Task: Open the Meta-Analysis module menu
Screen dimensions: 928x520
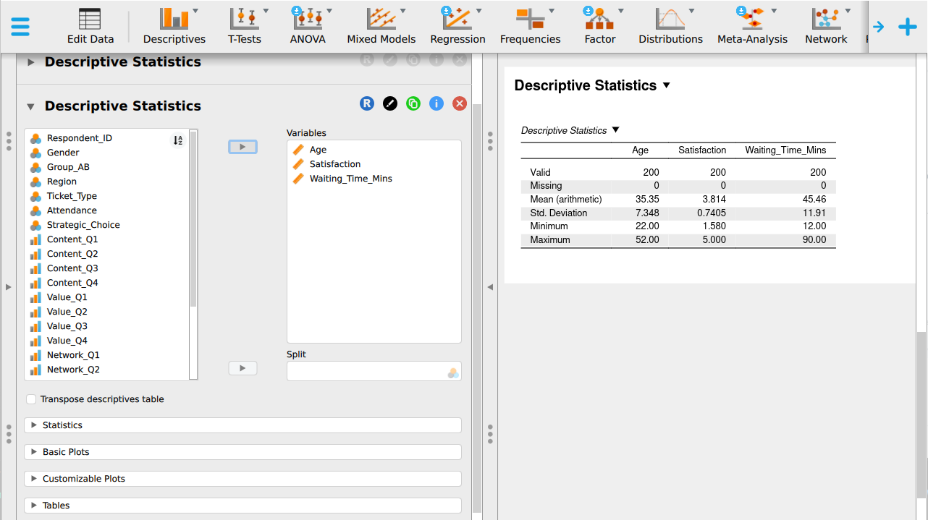Action: [752, 26]
